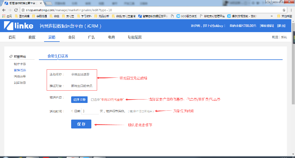This screenshot has width=295, height=158.
Task: Open the 图文编辑 bookmark folder
Action: pyautogui.click(x=22, y=16)
